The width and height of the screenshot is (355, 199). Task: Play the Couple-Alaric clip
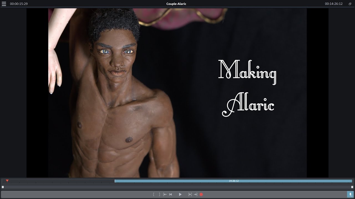180,194
